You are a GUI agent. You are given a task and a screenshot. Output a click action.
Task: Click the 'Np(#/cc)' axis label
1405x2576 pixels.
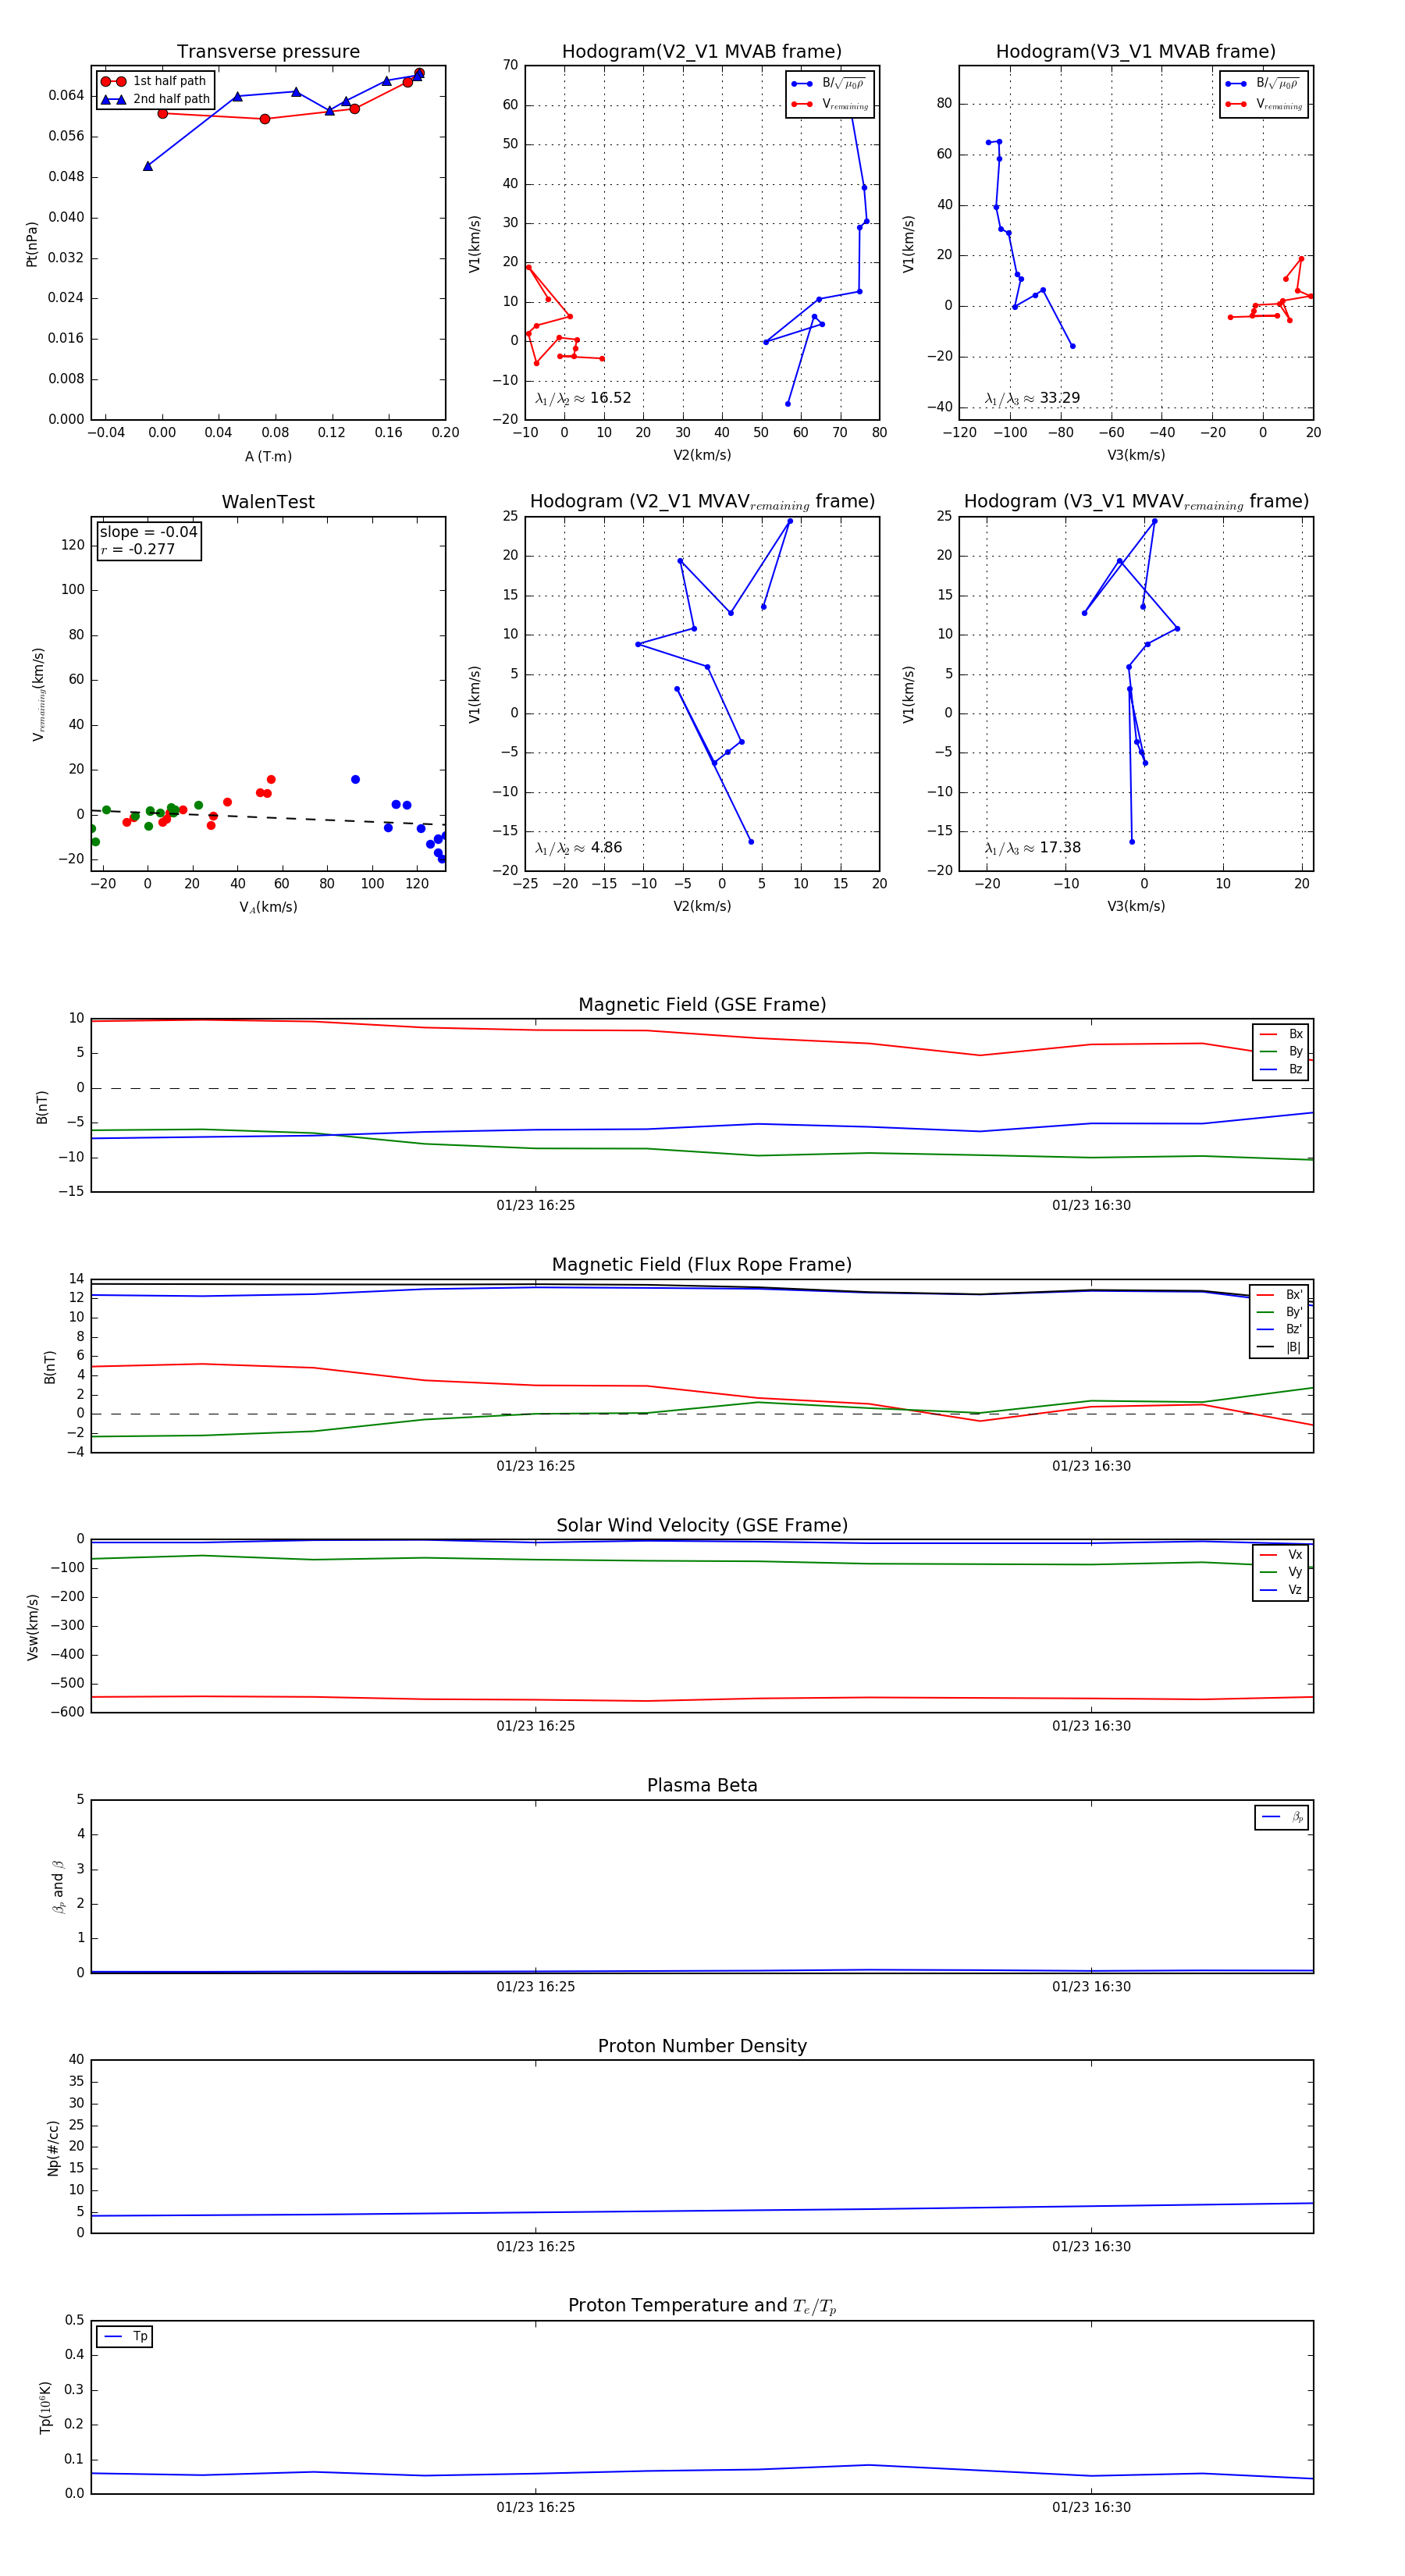(53, 2148)
